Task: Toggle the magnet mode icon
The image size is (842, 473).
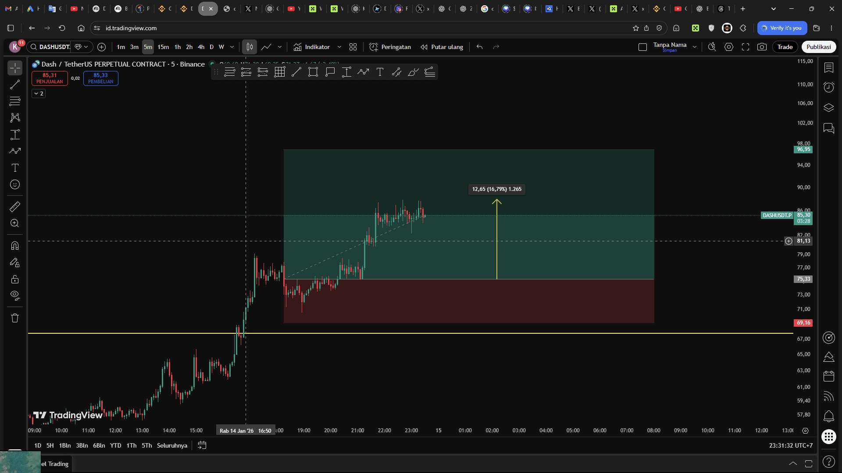Action: [15, 246]
